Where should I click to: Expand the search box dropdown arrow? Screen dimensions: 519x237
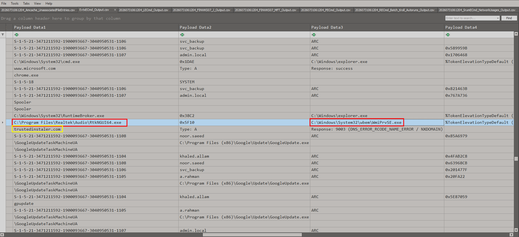[x=498, y=18]
